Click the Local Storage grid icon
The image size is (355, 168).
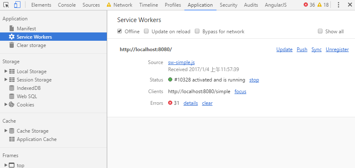tap(12, 72)
